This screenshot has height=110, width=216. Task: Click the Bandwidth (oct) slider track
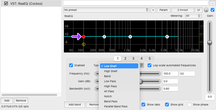(150, 89)
